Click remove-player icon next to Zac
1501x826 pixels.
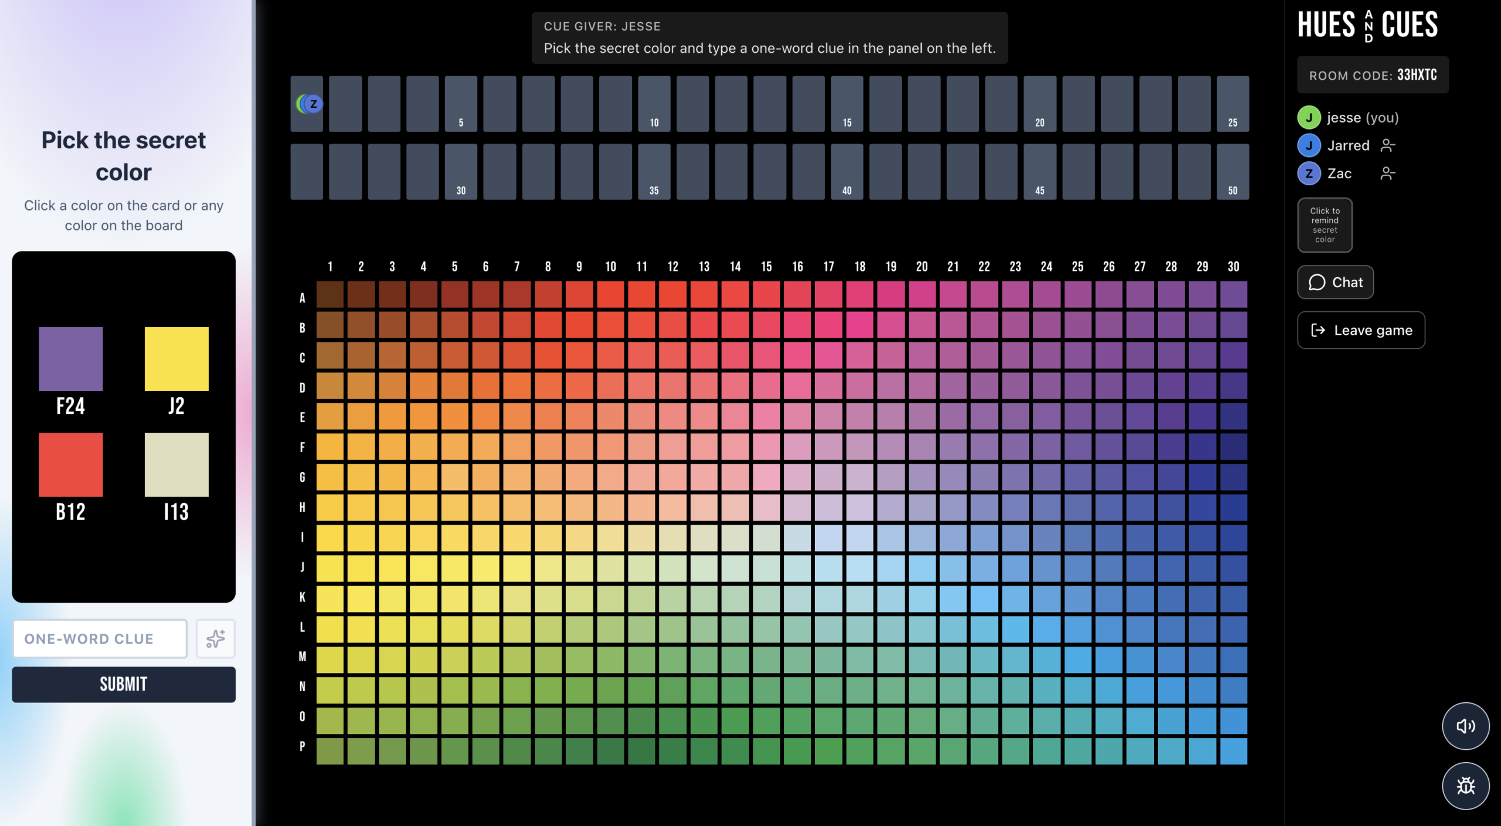click(1387, 174)
